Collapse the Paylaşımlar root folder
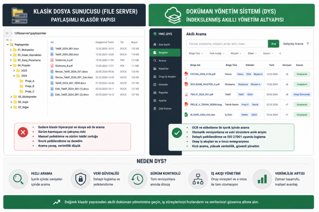This screenshot has height=212, width=319. (x=8, y=45)
